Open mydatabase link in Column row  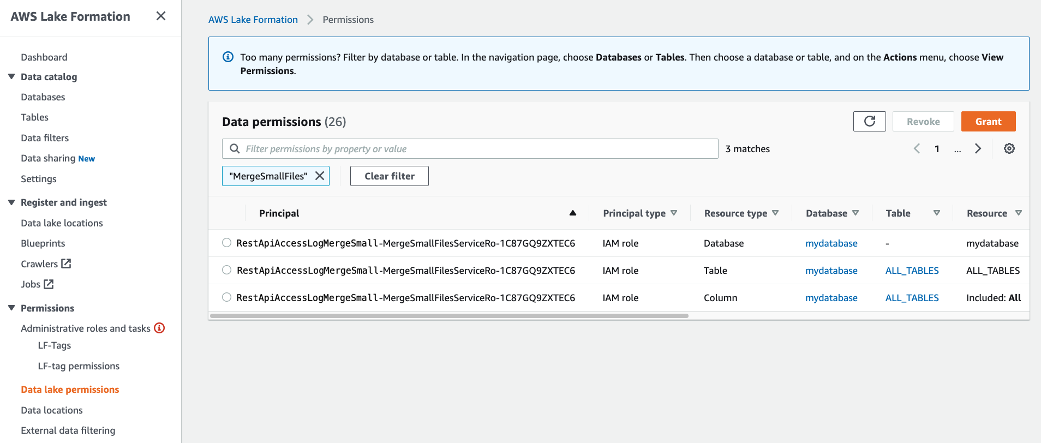click(x=831, y=297)
